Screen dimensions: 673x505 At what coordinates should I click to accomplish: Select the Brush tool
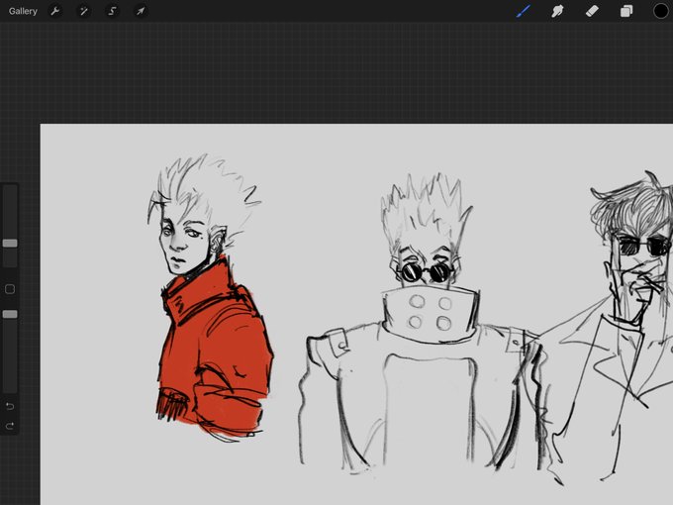[523, 11]
